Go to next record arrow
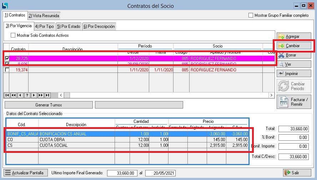The width and height of the screenshot is (317, 180). 34,95
